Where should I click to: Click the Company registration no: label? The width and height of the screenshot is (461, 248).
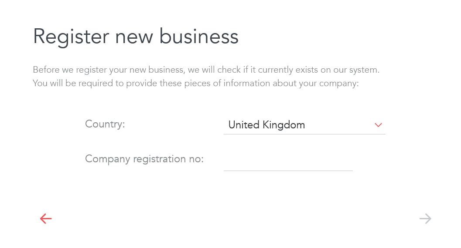pyautogui.click(x=144, y=159)
